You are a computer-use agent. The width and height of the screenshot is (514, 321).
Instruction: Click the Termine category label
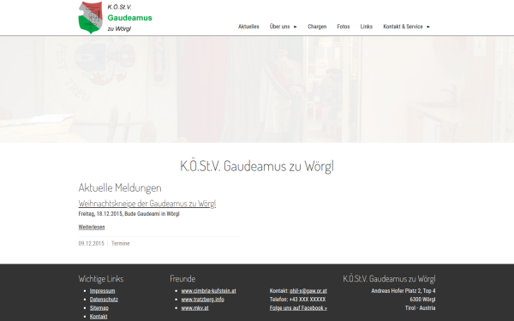(x=120, y=243)
